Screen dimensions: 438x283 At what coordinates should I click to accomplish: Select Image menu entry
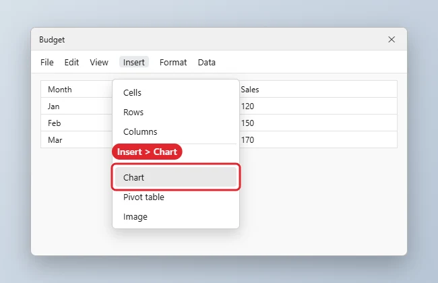[x=176, y=216]
